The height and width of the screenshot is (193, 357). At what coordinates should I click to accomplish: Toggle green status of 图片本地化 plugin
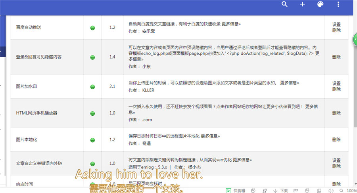(92, 140)
